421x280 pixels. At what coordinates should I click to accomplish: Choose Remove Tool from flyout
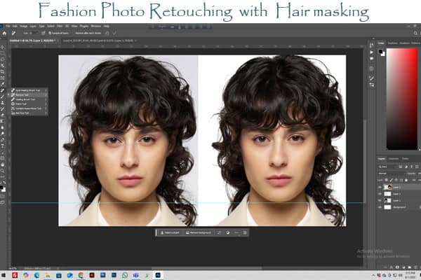pyautogui.click(x=29, y=95)
